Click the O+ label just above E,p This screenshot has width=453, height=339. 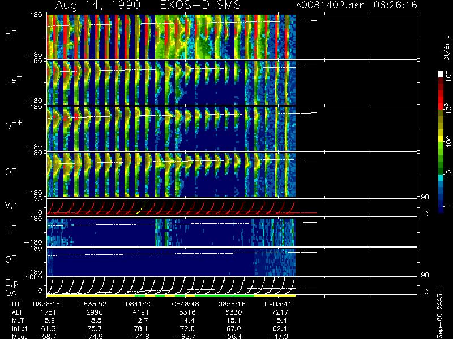[x=11, y=259]
